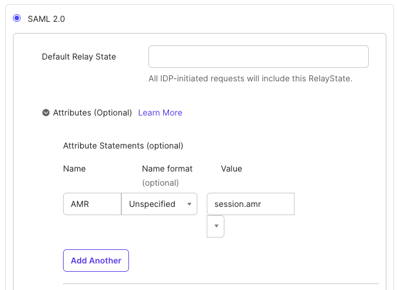Select the SAML 2.0 radio button
This screenshot has height=290, width=397.
17,18
